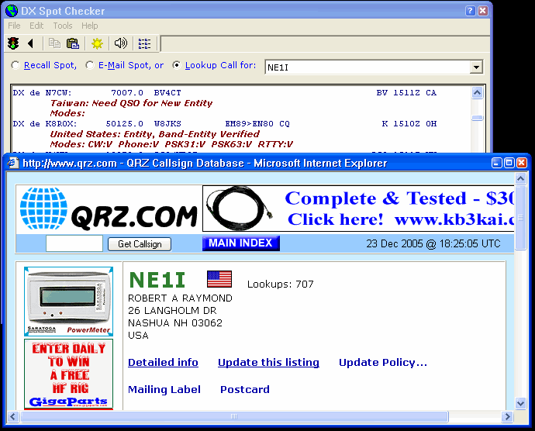Click the Recall Spot label link

point(50,65)
